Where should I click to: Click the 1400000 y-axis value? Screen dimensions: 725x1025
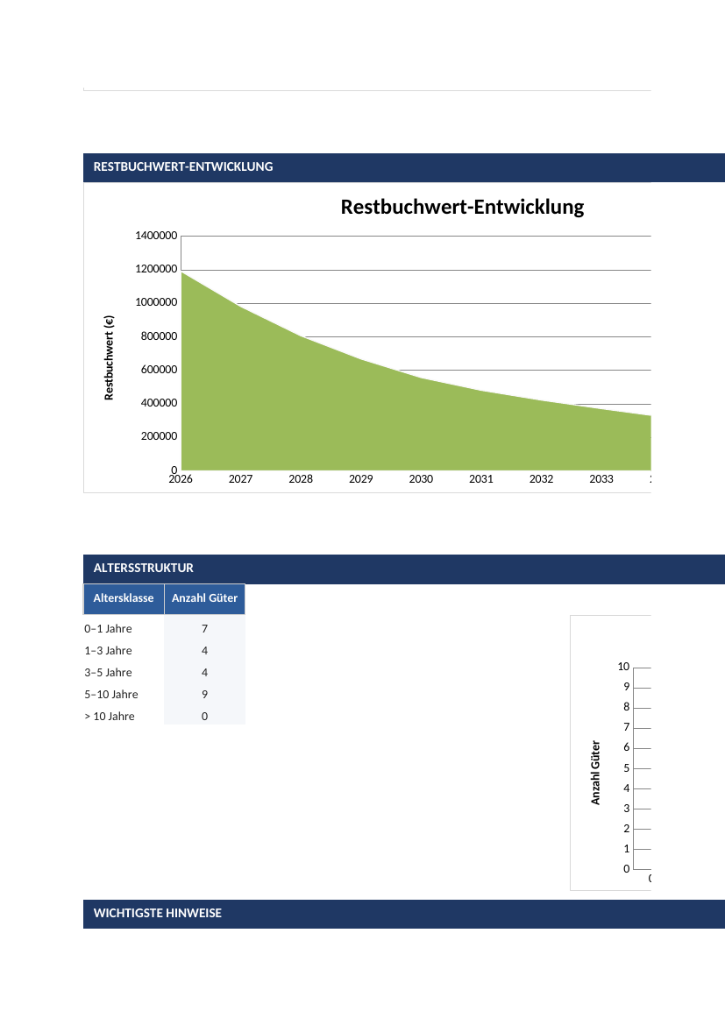156,236
